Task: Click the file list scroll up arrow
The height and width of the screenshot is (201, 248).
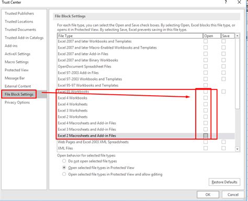Action: [x=237, y=36]
